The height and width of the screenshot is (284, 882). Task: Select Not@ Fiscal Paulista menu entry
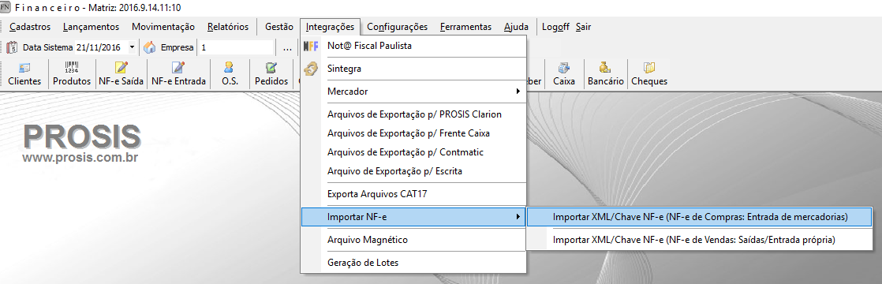[413, 46]
